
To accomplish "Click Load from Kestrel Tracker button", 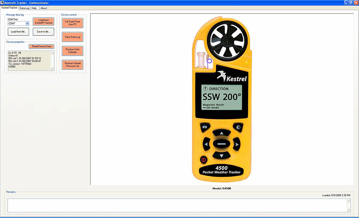I will pyautogui.click(x=43, y=22).
